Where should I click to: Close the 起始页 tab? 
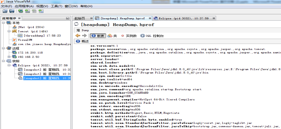[x=91, y=18]
